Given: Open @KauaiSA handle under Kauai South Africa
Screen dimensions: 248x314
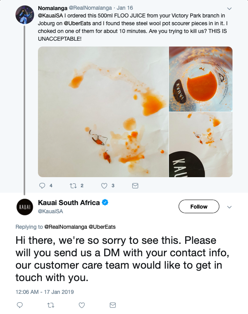Looking at the screenshot, I should coord(50,211).
